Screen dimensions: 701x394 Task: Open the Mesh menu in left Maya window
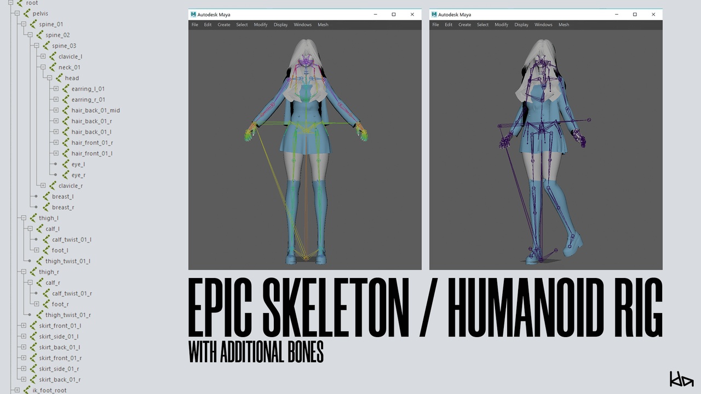323,25
